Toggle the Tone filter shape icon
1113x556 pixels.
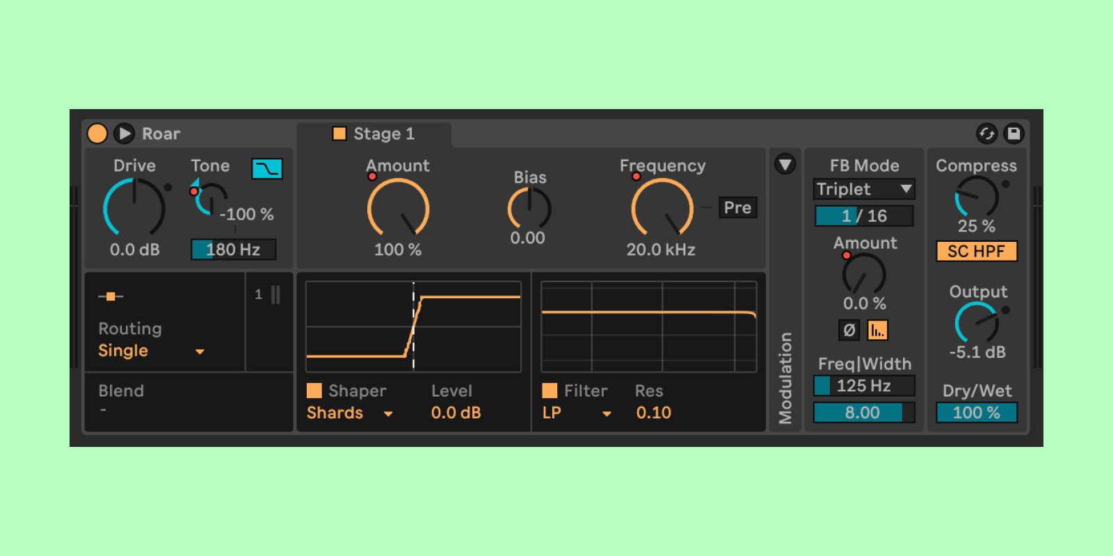(267, 169)
